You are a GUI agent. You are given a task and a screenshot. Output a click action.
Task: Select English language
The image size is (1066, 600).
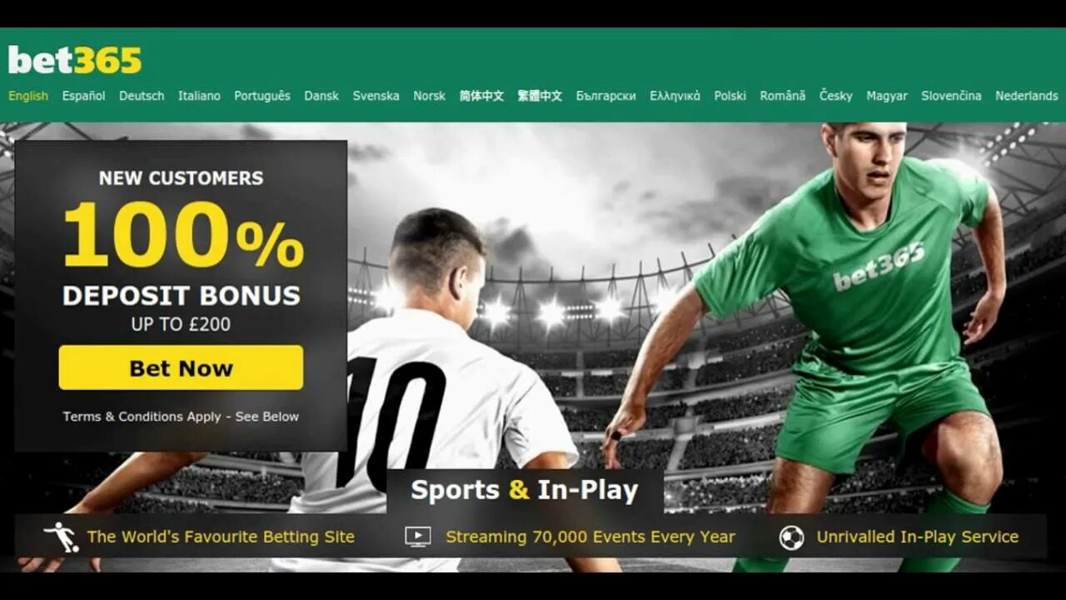[28, 96]
